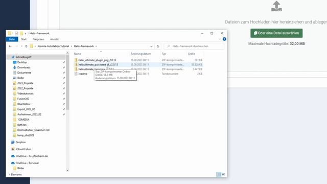Viewport: 327px width, 184px height.
Task: Open the Datei ribbon tab
Action: tap(12, 39)
